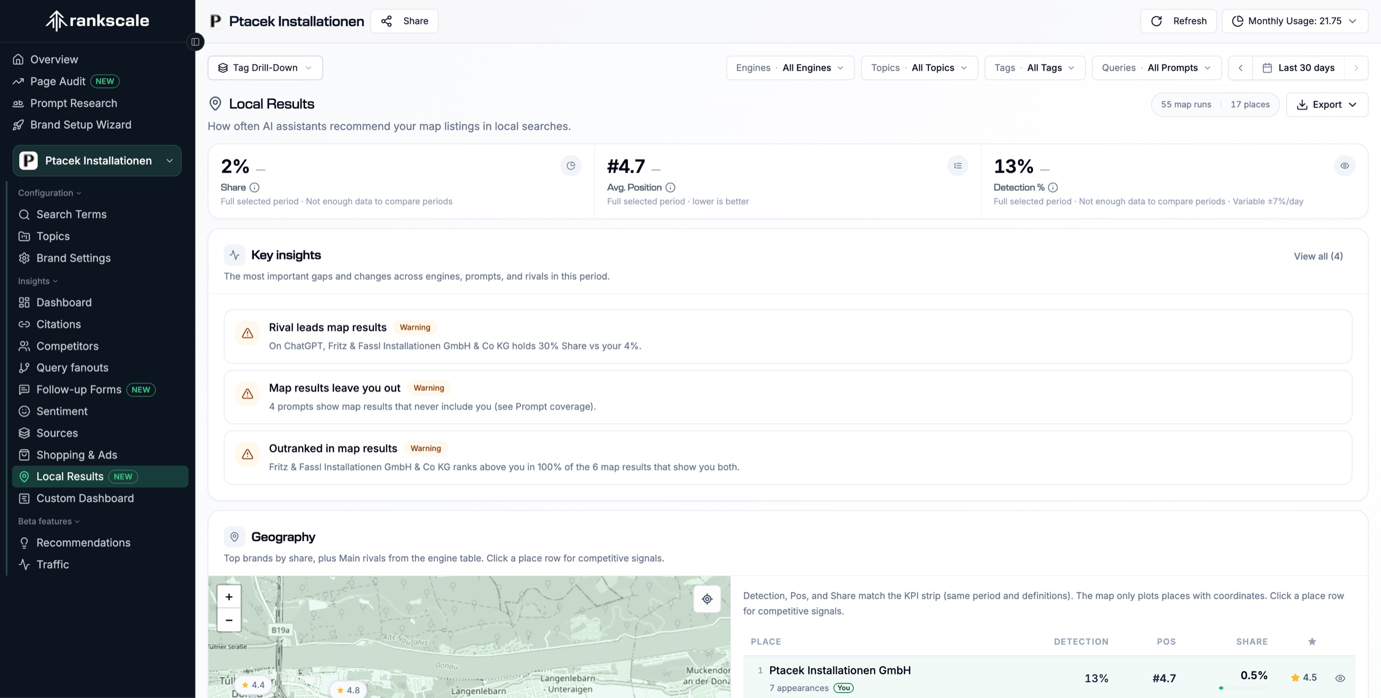Viewport: 1381px width, 698px height.
Task: Go to previous date period arrow
Action: [1241, 68]
